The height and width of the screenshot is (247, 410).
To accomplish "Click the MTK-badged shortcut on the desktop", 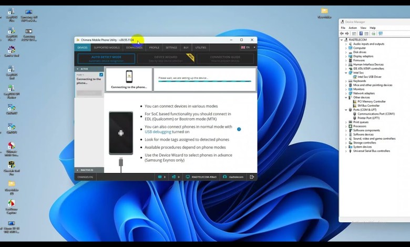I will tap(12, 107).
